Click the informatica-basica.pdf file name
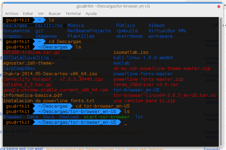Image resolution: width=226 pixels, height=150 pixels. coord(33,95)
